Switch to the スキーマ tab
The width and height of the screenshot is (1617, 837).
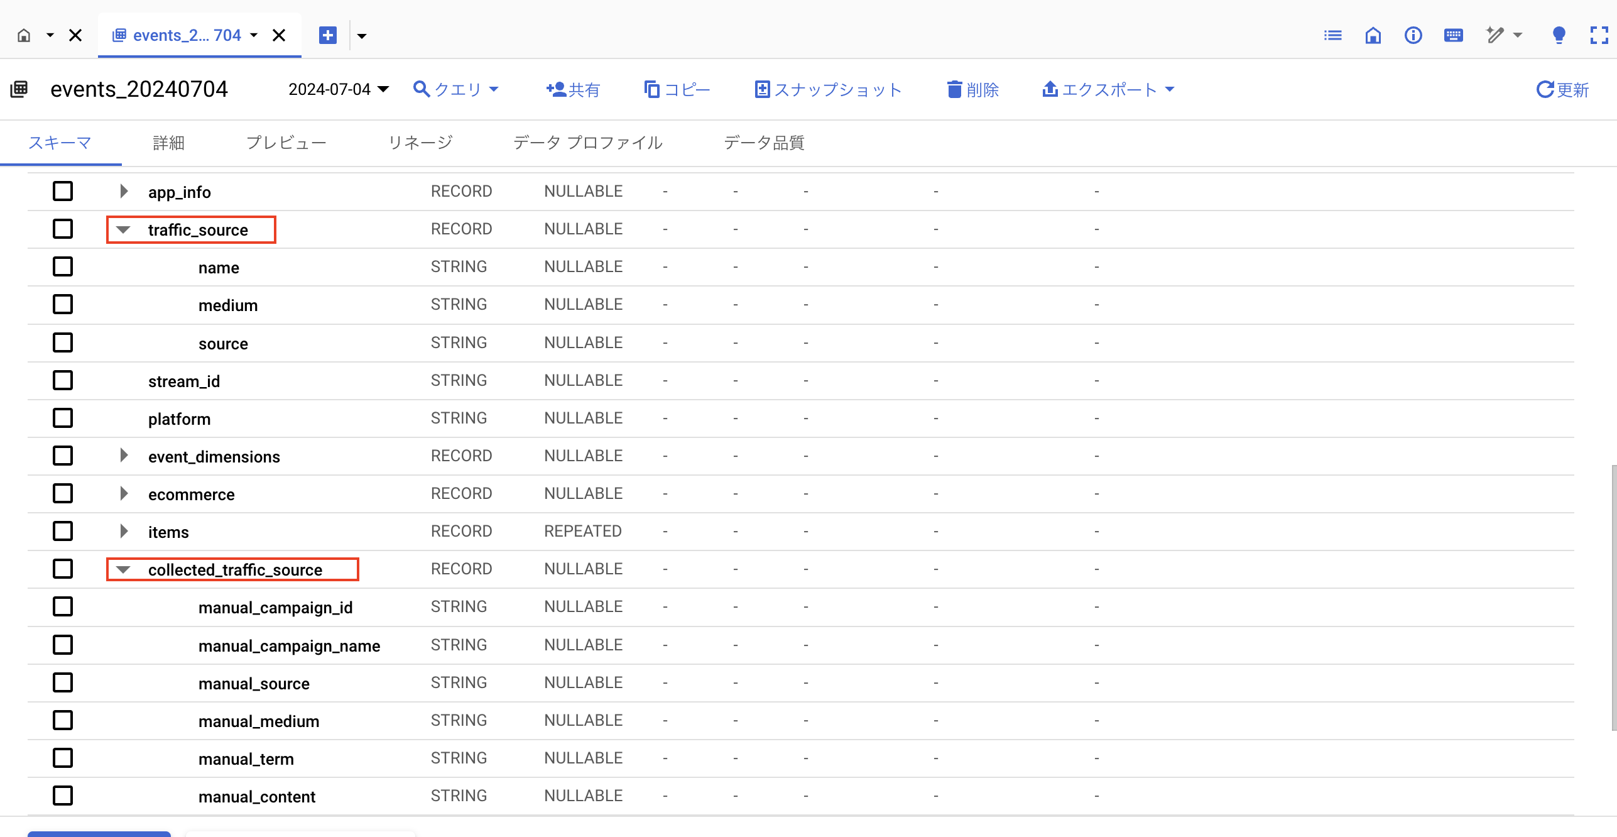[x=60, y=143]
